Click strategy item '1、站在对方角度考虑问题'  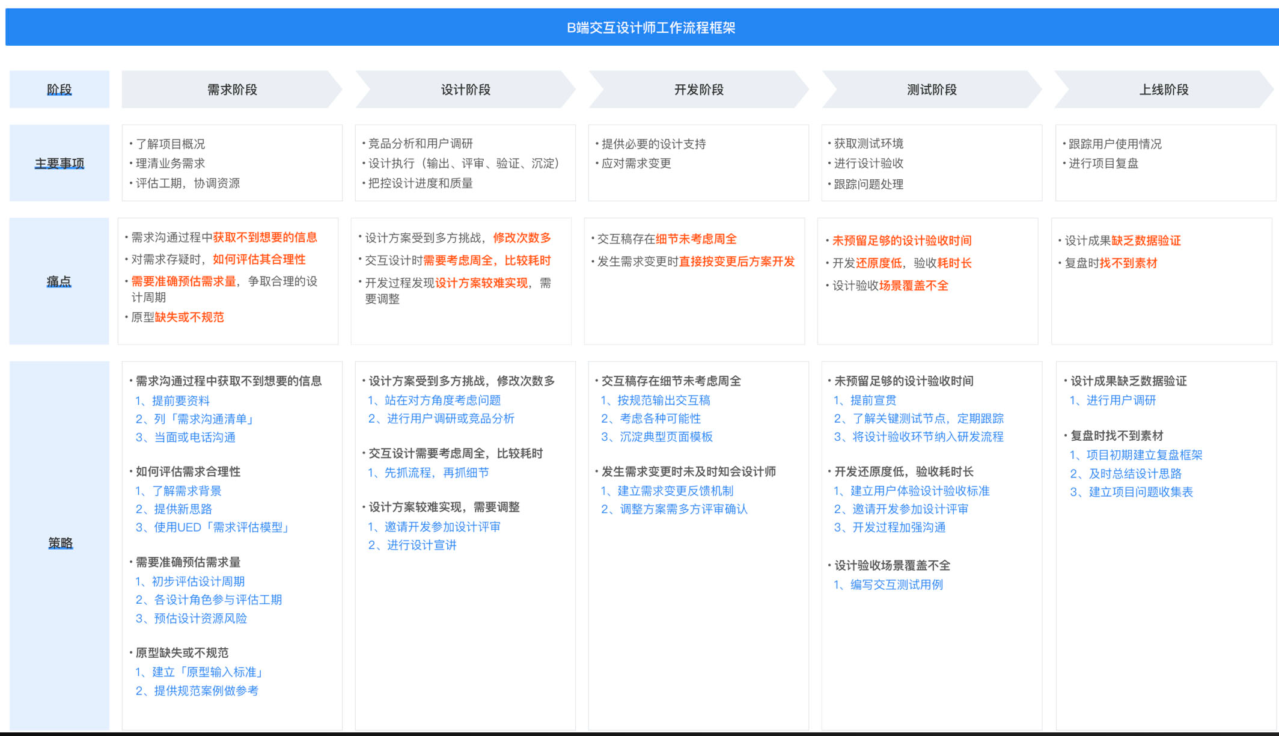(434, 400)
